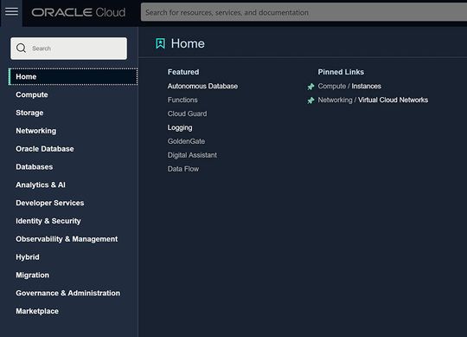Open Observability & Management category
The height and width of the screenshot is (337, 467).
tap(67, 239)
